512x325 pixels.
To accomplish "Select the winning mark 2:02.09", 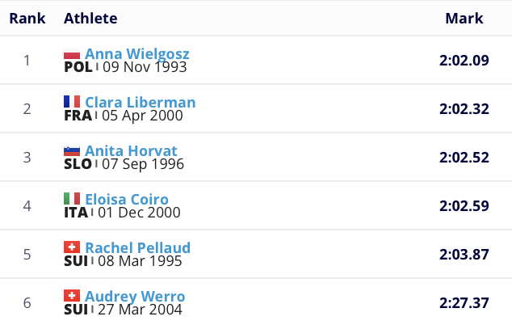I will 464,60.
